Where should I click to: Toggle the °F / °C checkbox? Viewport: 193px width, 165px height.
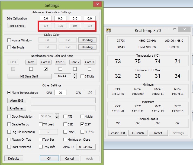pyautogui.click(x=82, y=132)
